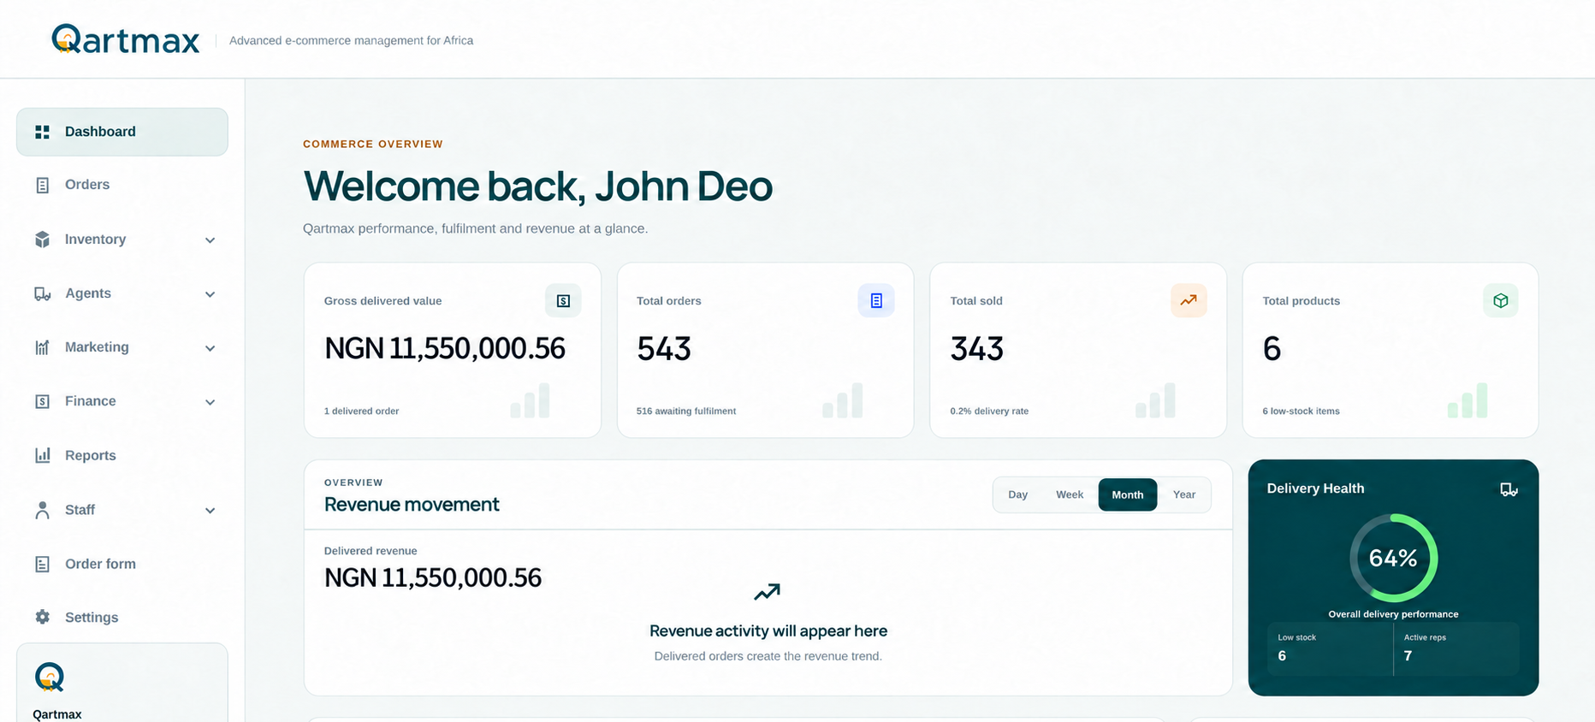Click the Inventory menu label
1595x722 pixels.
click(95, 240)
